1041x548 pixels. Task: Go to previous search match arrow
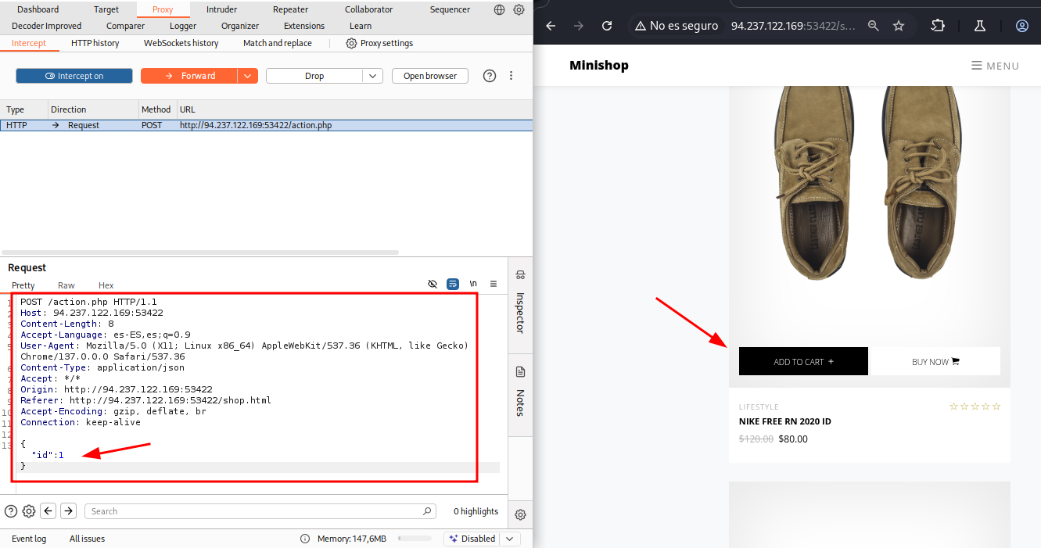[48, 511]
